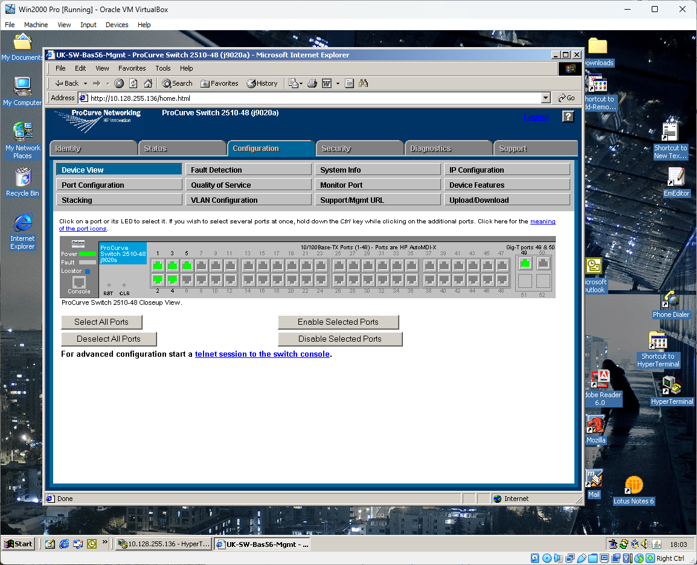Click the Edit with Word toolbar icon
Viewport: 697px width, 565px height.
tap(327, 83)
